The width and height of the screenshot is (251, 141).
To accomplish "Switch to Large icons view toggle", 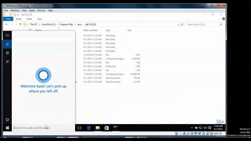I will coord(223,122).
